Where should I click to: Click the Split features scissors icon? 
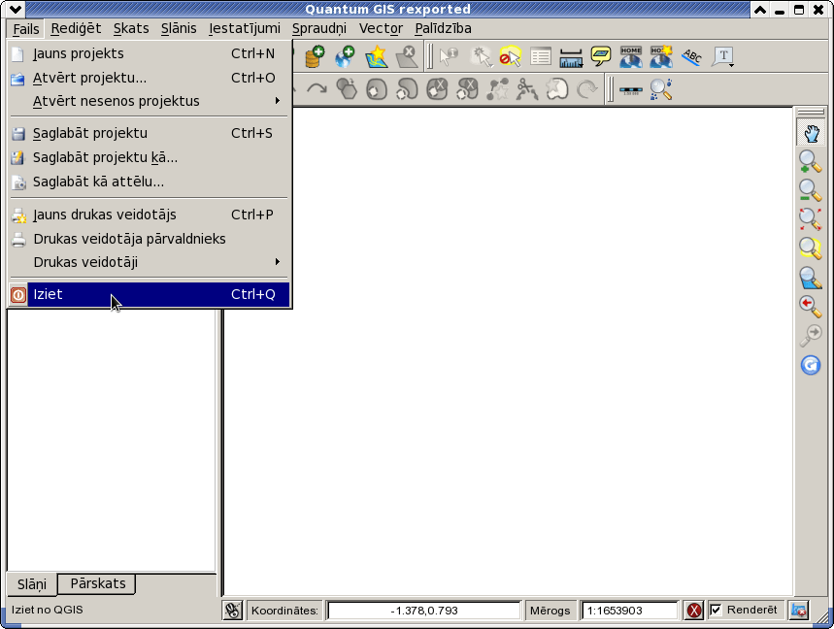coord(527,88)
